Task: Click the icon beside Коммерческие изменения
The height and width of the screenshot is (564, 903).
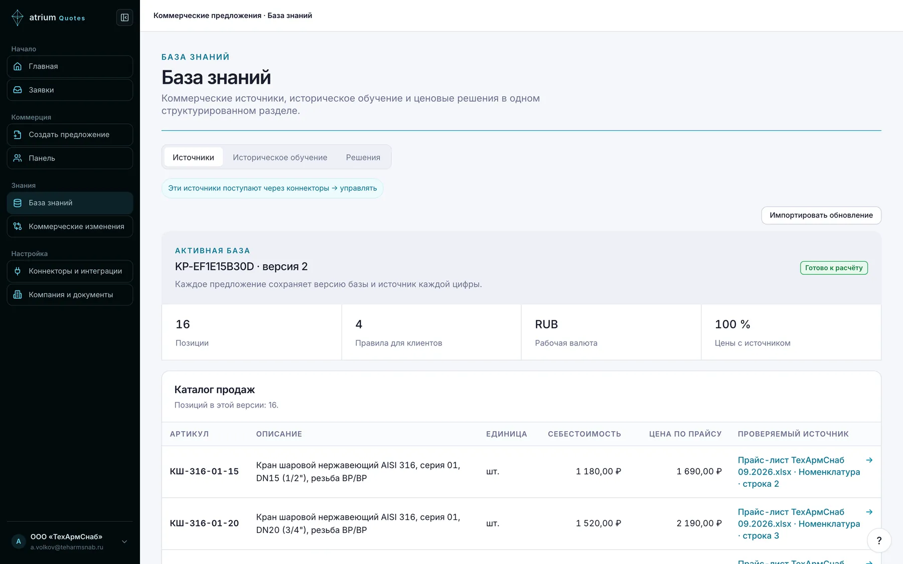Action: click(18, 226)
